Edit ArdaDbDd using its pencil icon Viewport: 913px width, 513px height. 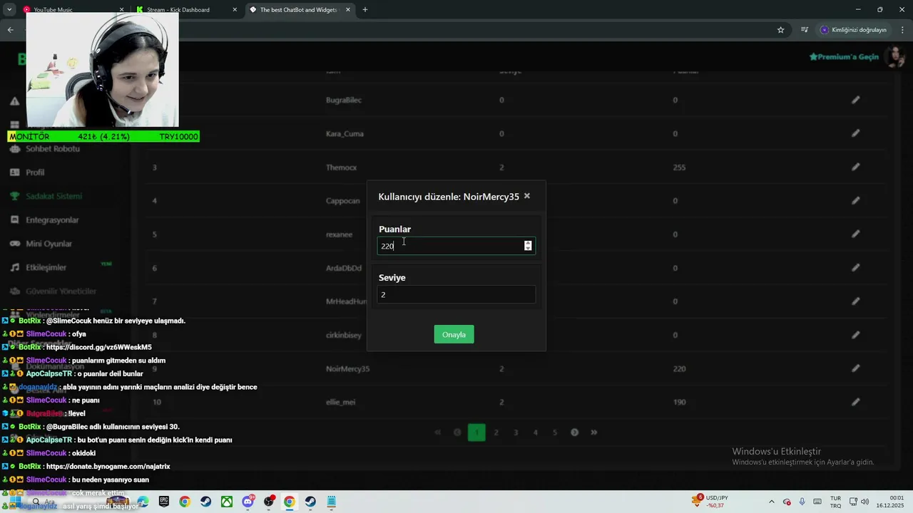[x=856, y=268]
